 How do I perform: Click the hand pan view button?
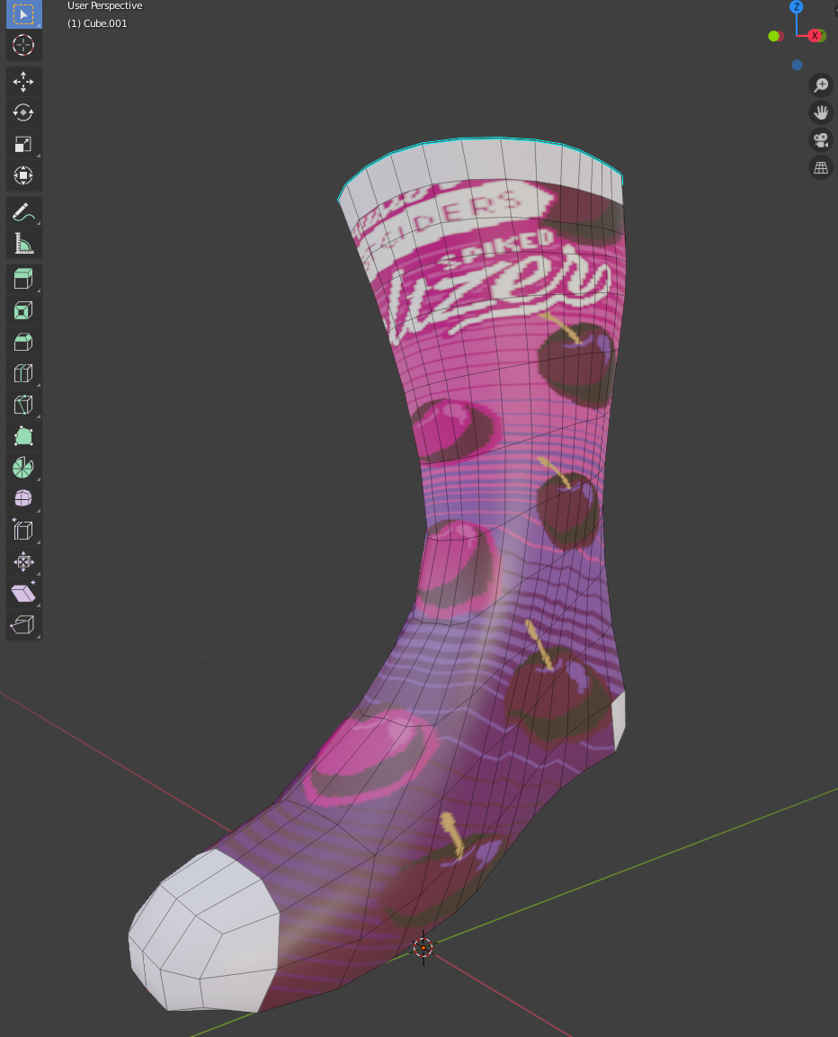pos(821,112)
